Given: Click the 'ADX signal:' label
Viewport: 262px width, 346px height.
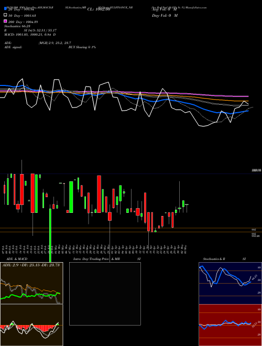Looking at the screenshot, I should click(x=13, y=47).
